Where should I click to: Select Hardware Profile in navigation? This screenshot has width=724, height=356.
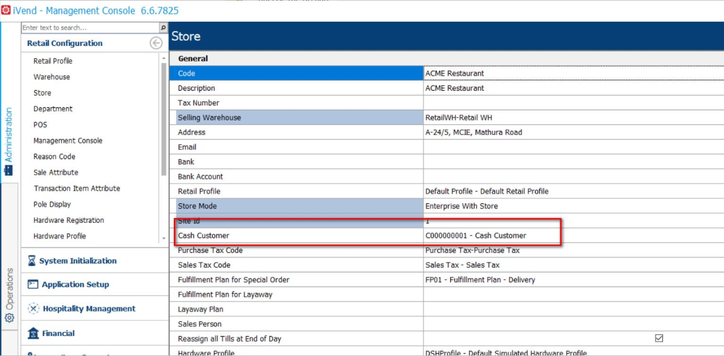pos(59,236)
